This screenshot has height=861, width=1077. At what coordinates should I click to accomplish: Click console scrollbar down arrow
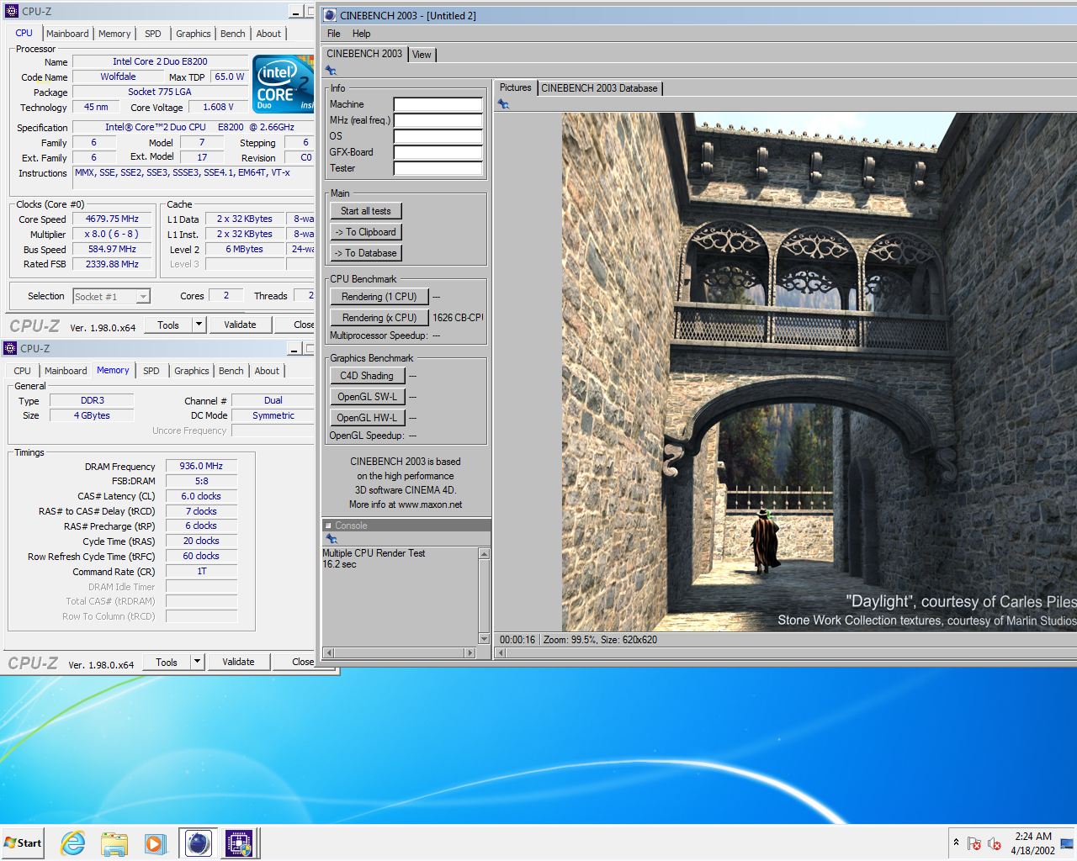pyautogui.click(x=484, y=639)
